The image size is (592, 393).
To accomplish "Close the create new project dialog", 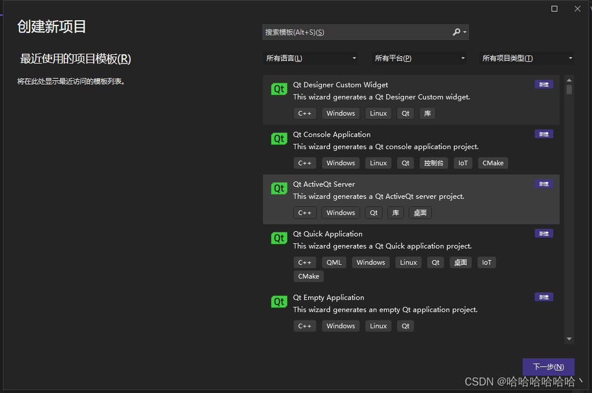I will [578, 9].
